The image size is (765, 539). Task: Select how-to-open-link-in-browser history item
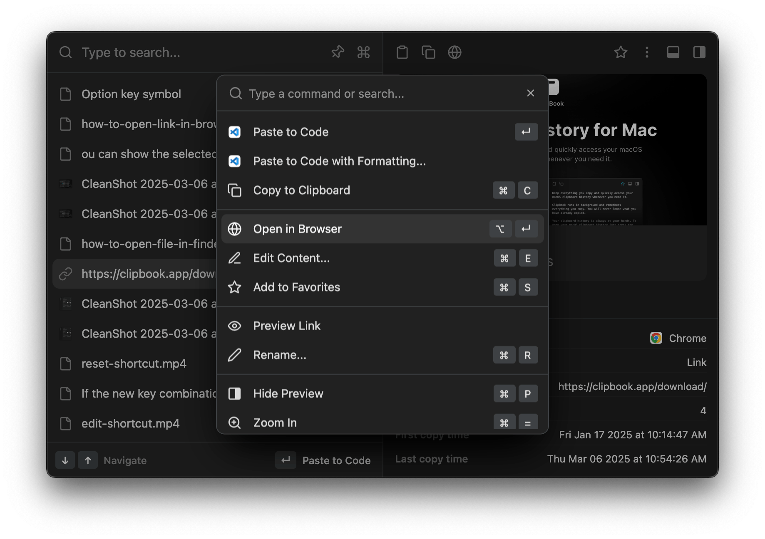(x=135, y=124)
